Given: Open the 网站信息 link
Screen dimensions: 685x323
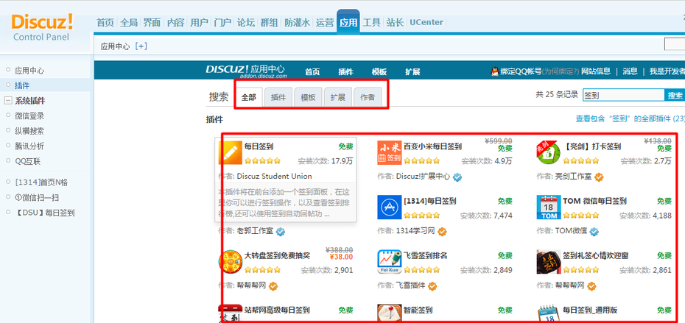Looking at the screenshot, I should point(597,71).
